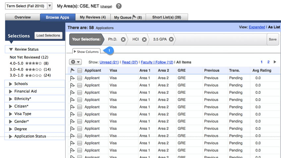
Task: Switch to Expanded view link
Action: [x=257, y=27]
